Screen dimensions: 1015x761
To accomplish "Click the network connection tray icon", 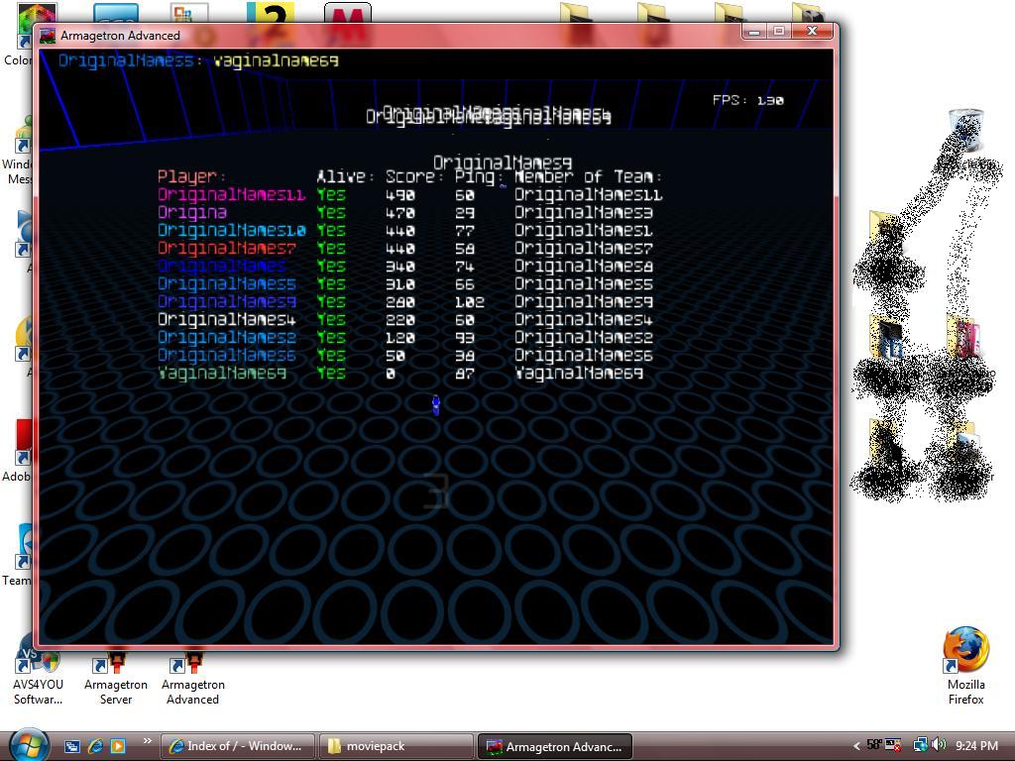I will point(920,745).
